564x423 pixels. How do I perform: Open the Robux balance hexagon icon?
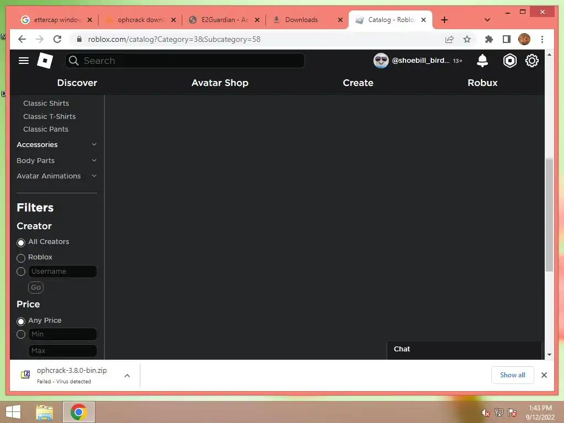pyautogui.click(x=509, y=61)
